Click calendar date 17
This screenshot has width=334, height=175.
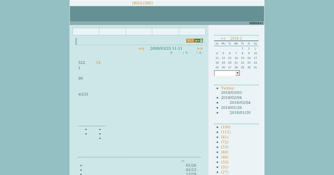[x=255, y=58]
